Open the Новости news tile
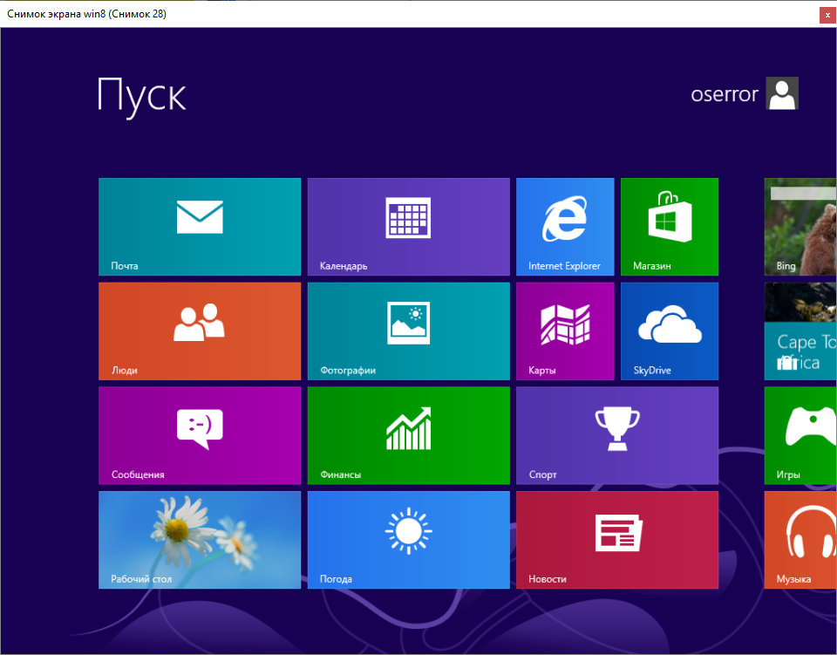Viewport: 837px width, 655px height. (x=617, y=540)
